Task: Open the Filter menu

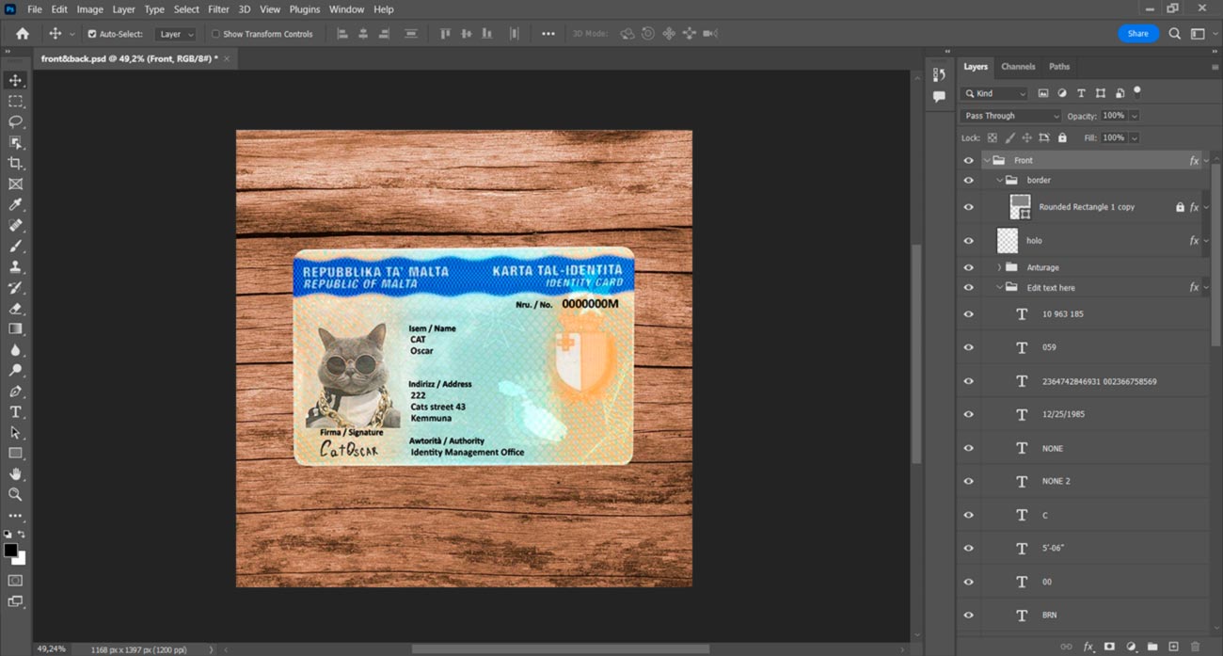Action: [x=218, y=9]
